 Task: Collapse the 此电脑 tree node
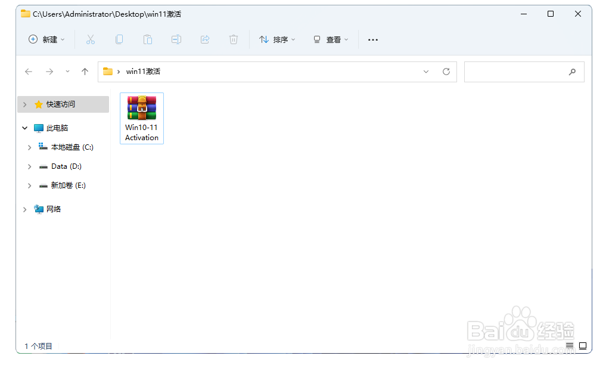25,128
